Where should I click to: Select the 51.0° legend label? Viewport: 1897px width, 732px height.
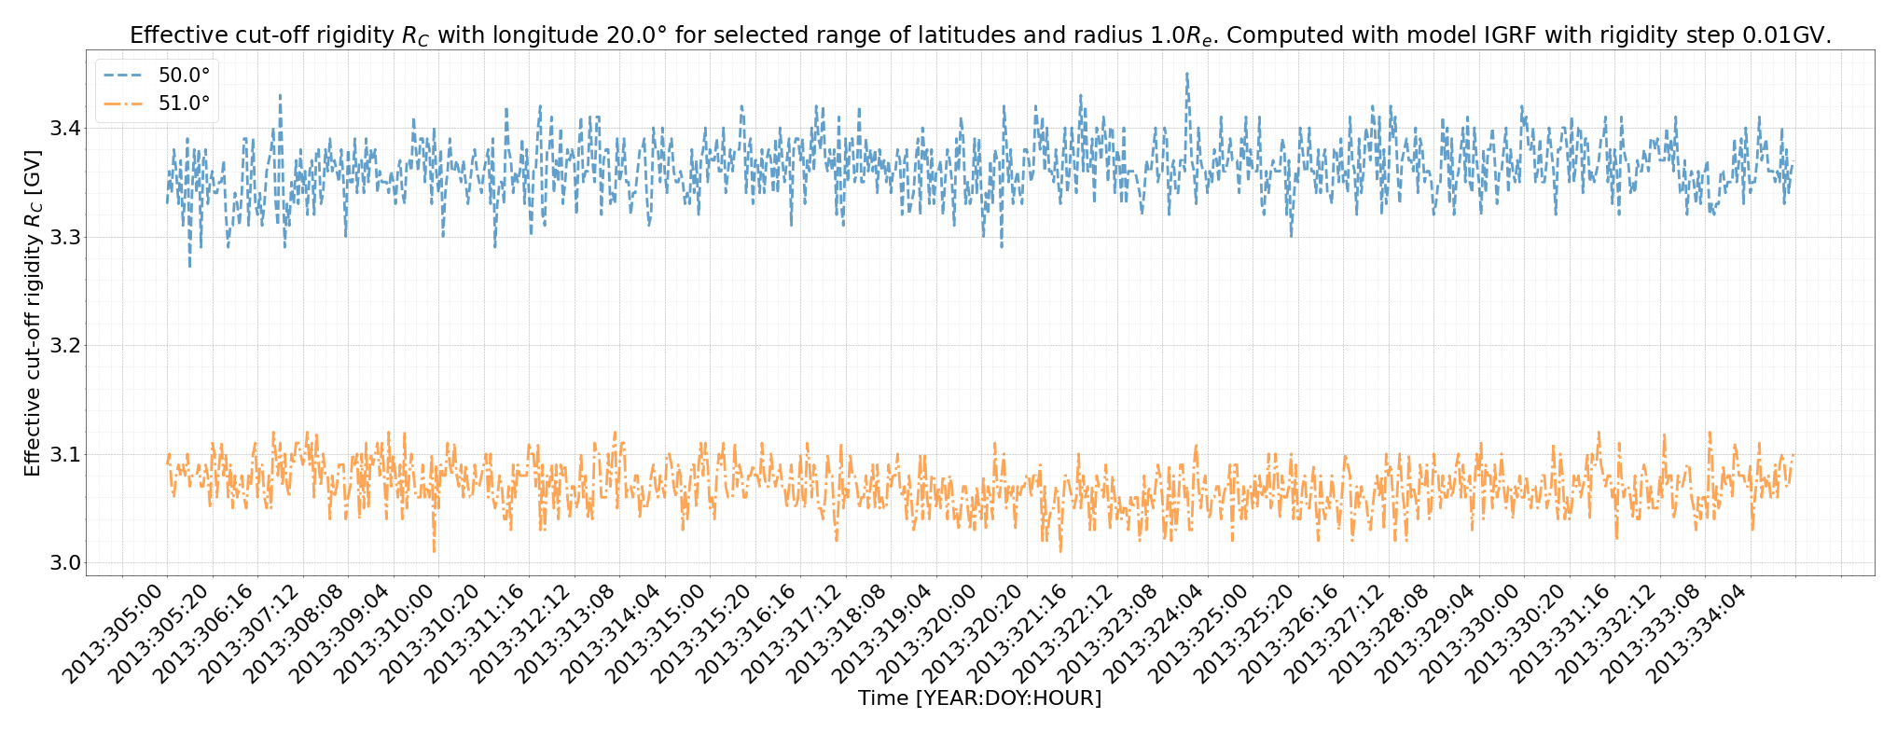(184, 104)
